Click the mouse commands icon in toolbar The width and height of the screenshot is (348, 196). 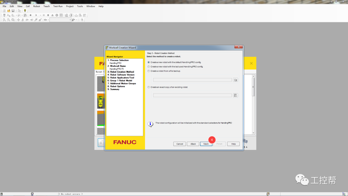pyautogui.click(x=82, y=20)
